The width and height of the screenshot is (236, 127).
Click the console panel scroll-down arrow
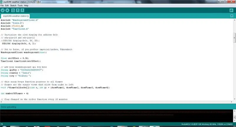coord(235,121)
